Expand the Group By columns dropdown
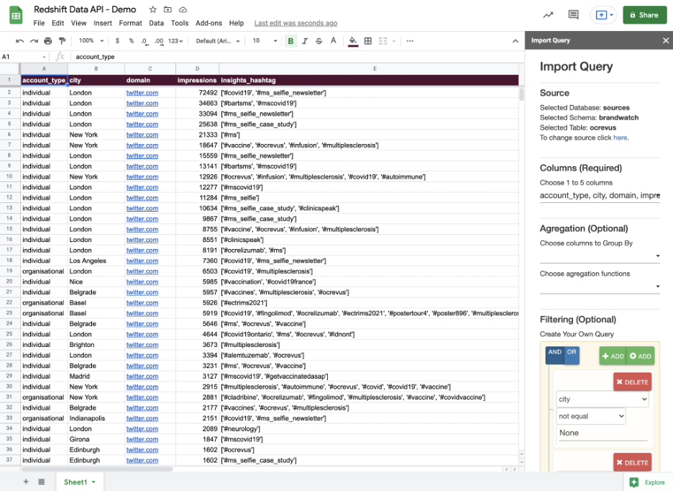Viewport: 673px width, 491px height. 600,256
